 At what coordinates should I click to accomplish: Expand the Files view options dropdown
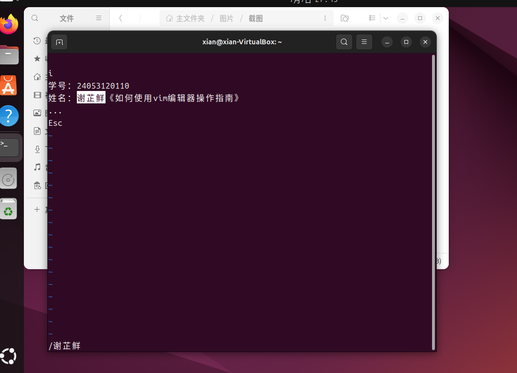[385, 18]
